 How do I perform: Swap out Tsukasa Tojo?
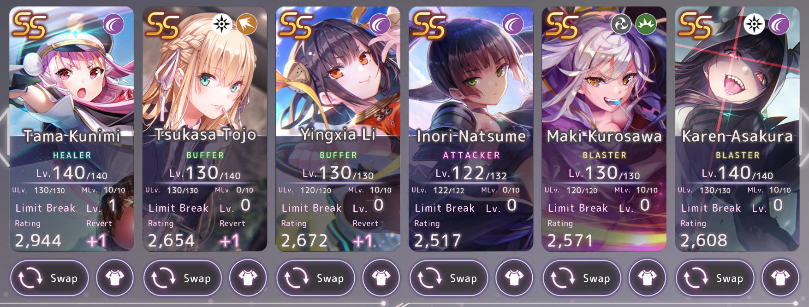[183, 278]
